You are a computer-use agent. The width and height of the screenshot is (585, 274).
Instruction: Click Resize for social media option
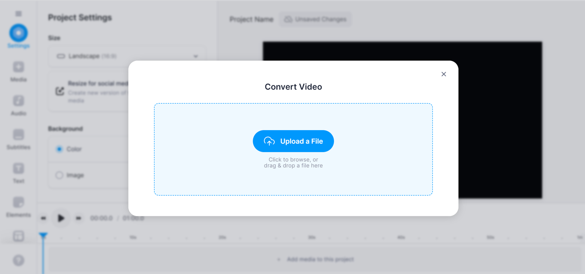coord(91,90)
